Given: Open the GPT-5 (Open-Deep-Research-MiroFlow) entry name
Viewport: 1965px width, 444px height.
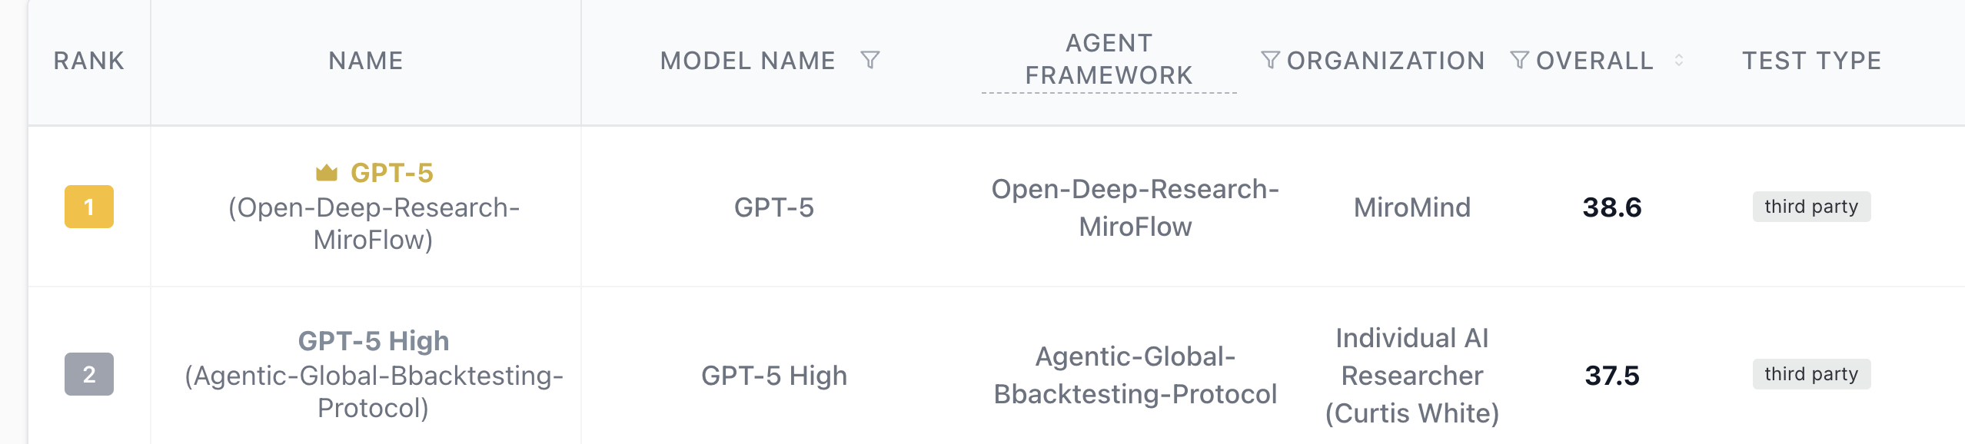Looking at the screenshot, I should 374,207.
